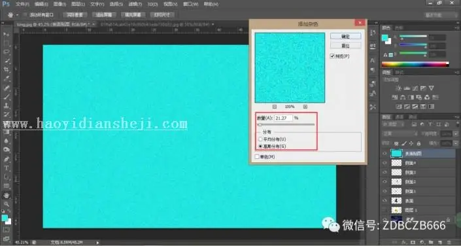Viewport: 461px width, 246px height.
Task: Switch to the Channels tab beside Layers
Action: coord(400,116)
